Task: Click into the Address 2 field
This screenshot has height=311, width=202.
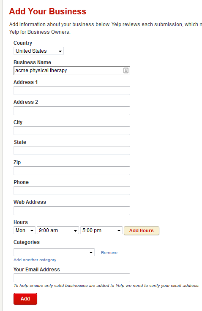Action: [72, 111]
